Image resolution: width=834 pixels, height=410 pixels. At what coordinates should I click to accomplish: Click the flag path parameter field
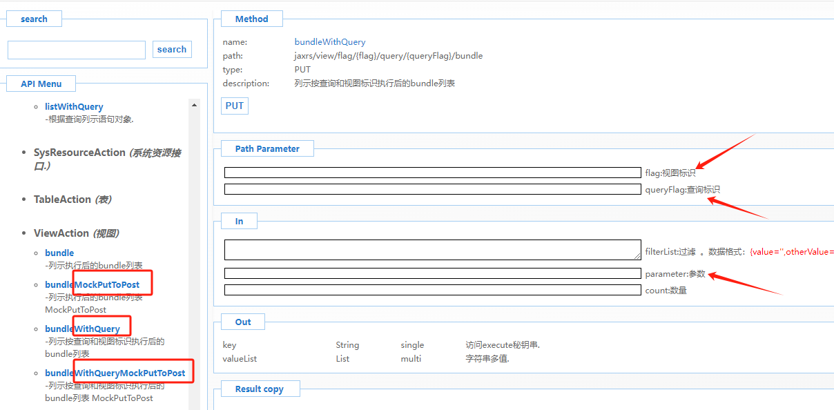click(x=433, y=173)
